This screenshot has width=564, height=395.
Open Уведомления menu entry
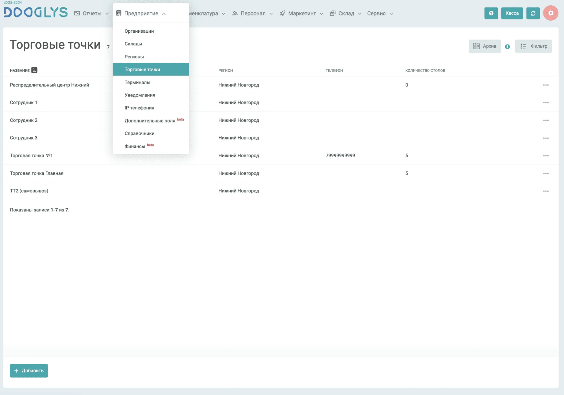[151, 95]
